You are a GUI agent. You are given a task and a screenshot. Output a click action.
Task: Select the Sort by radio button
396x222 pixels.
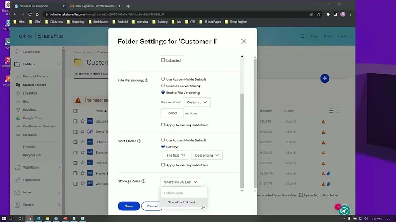(163, 146)
